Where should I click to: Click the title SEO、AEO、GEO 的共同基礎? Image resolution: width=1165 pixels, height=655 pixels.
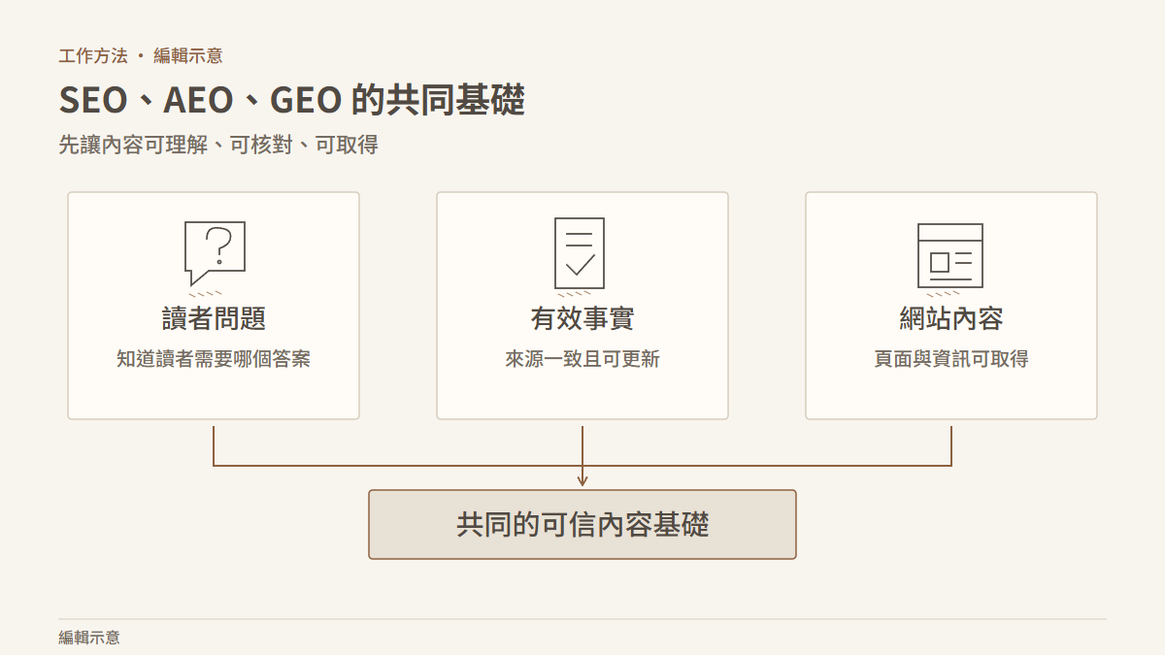point(292,101)
